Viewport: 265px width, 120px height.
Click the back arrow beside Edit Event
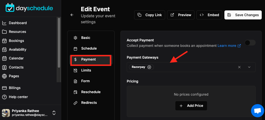point(72,15)
